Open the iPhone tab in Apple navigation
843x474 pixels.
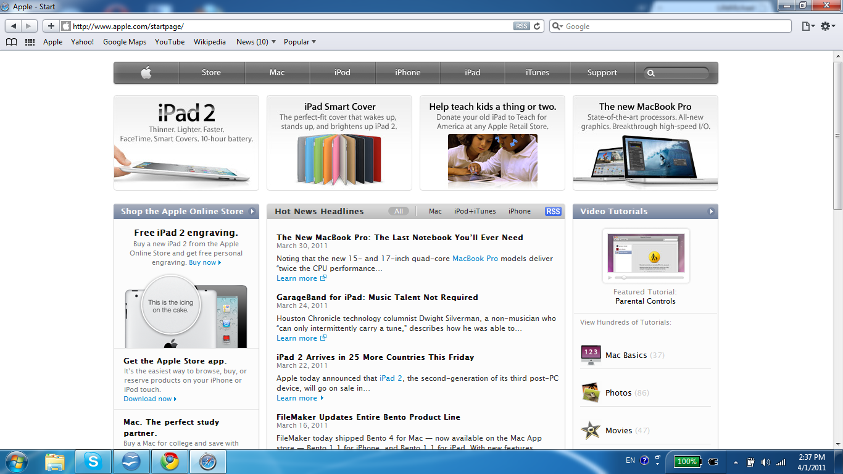click(408, 73)
